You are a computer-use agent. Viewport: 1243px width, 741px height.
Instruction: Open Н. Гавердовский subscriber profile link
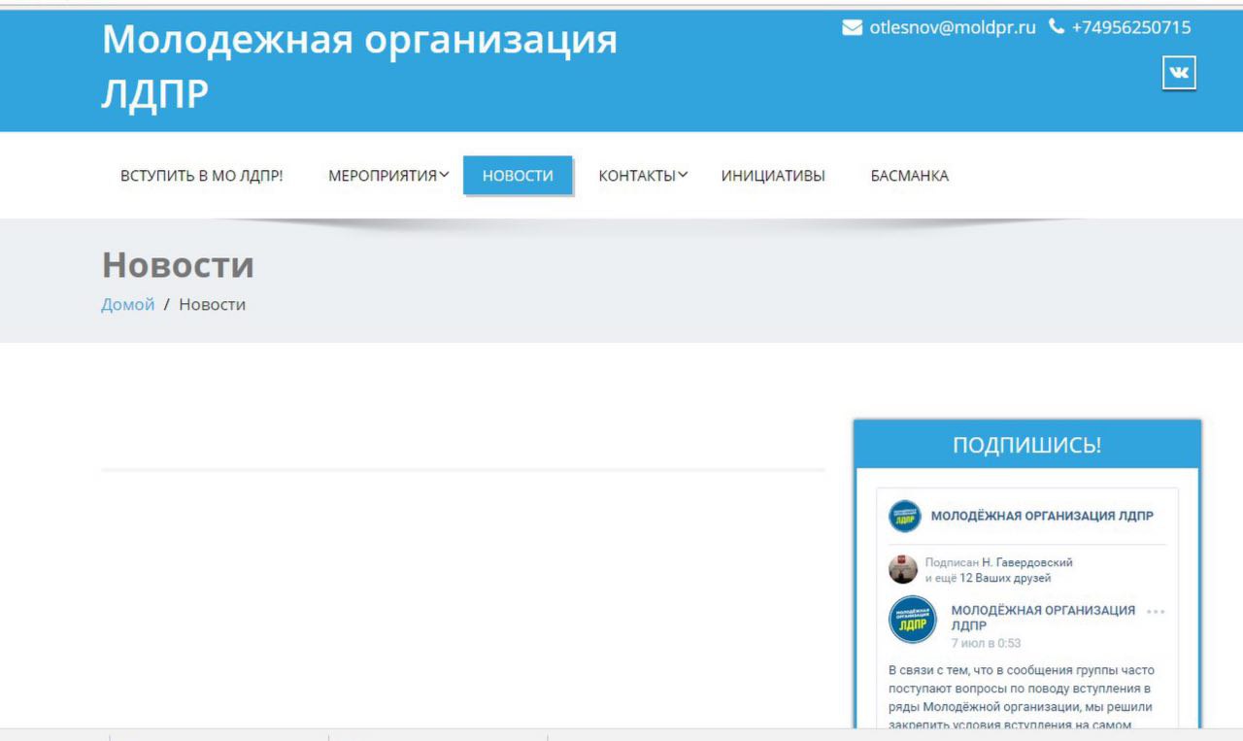[1027, 562]
